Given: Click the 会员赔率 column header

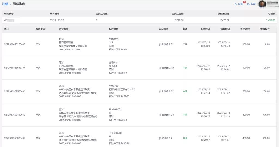Looking at the screenshot, I should click(163, 29).
